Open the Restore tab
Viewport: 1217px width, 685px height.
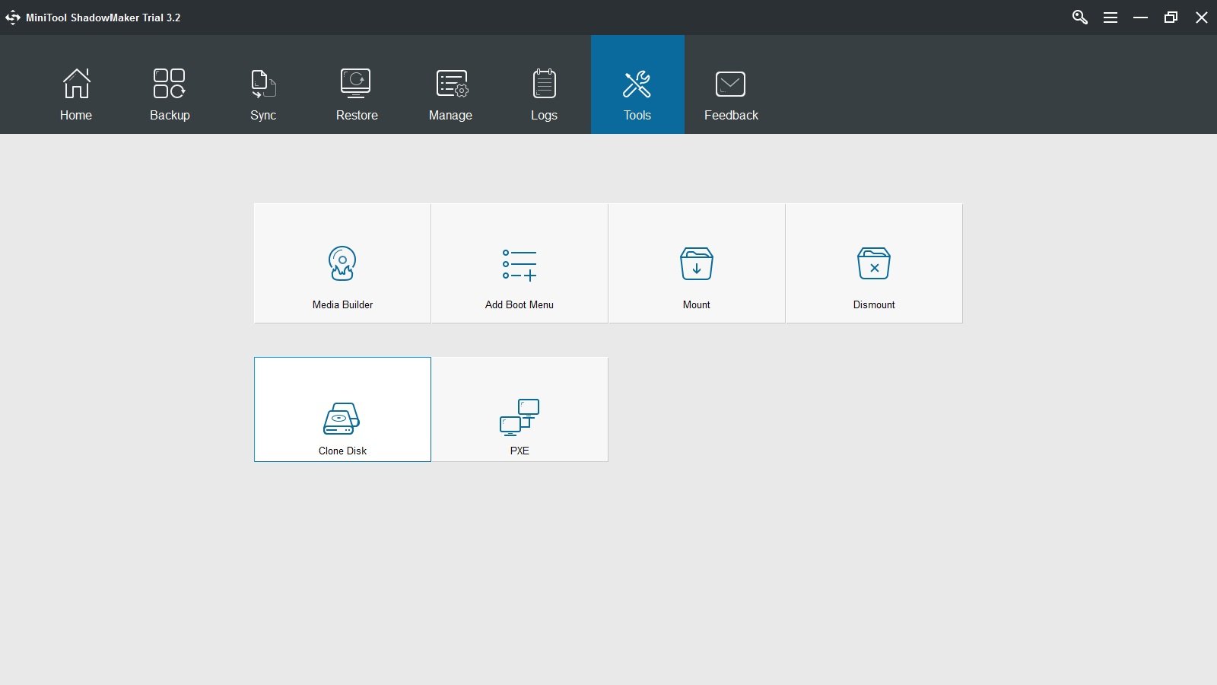coord(357,84)
